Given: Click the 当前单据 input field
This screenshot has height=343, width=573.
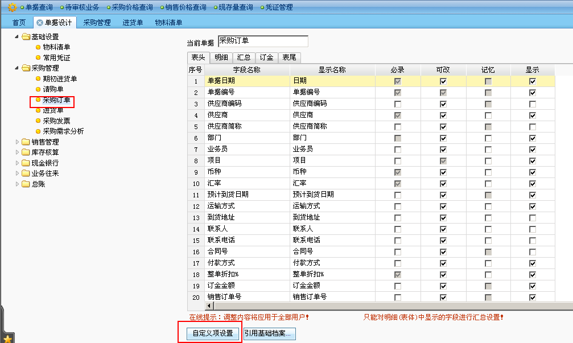Looking at the screenshot, I should [x=263, y=41].
